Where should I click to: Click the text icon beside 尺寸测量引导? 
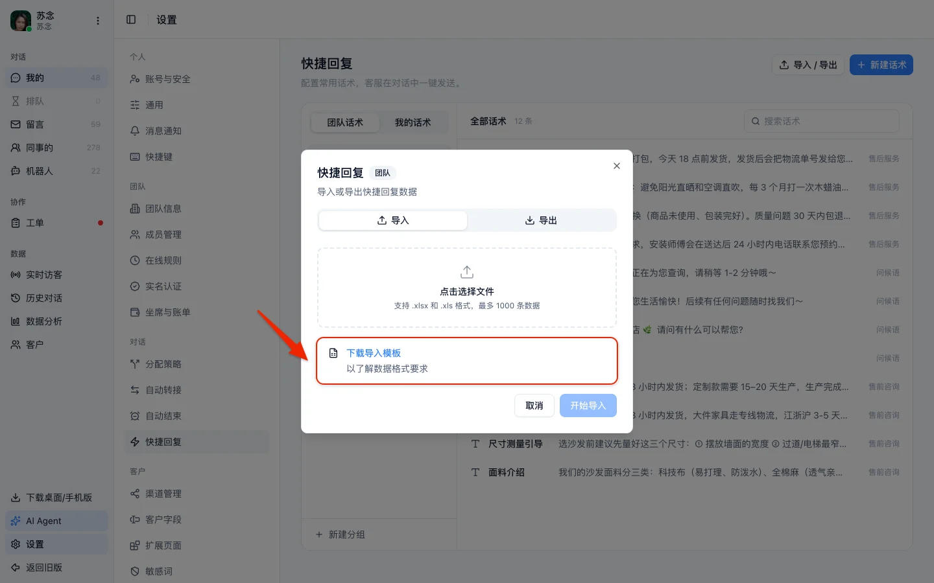(475, 444)
